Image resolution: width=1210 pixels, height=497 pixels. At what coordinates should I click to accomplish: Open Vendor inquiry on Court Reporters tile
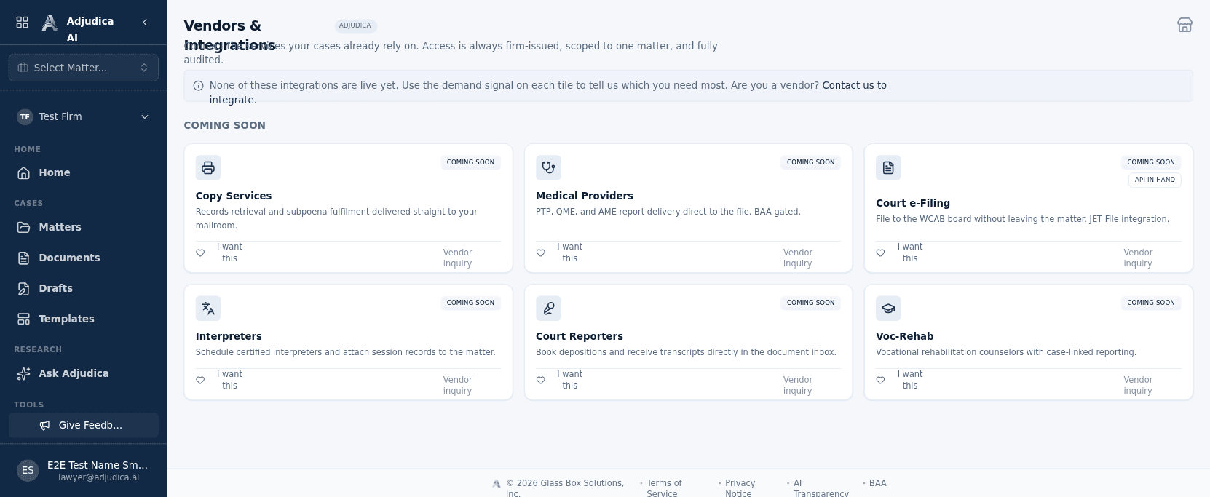798,385
